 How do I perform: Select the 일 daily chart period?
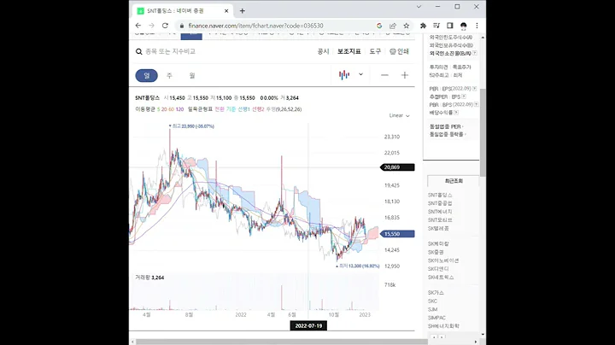146,75
